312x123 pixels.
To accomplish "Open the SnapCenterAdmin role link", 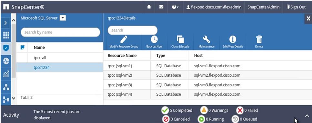I will pos(264,7).
